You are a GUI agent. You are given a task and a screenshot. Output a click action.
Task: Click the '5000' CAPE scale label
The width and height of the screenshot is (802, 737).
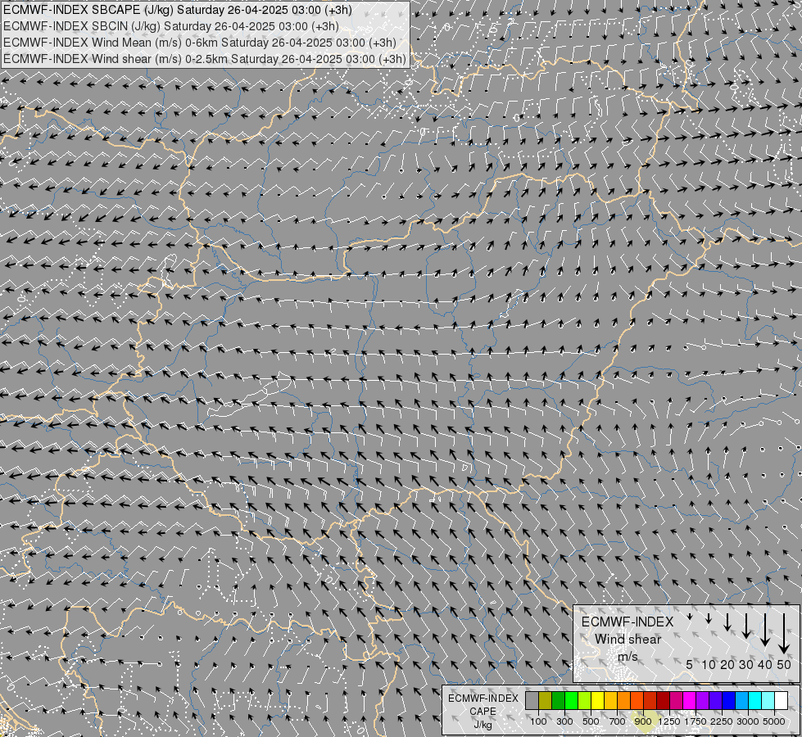[x=774, y=721]
